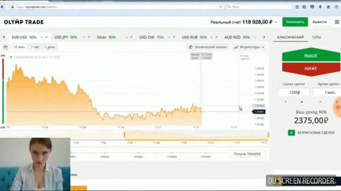Open the БЕЗРИСКОВЫЕ СДЕЛКИ link
The width and height of the screenshot is (341, 191).
[315, 133]
